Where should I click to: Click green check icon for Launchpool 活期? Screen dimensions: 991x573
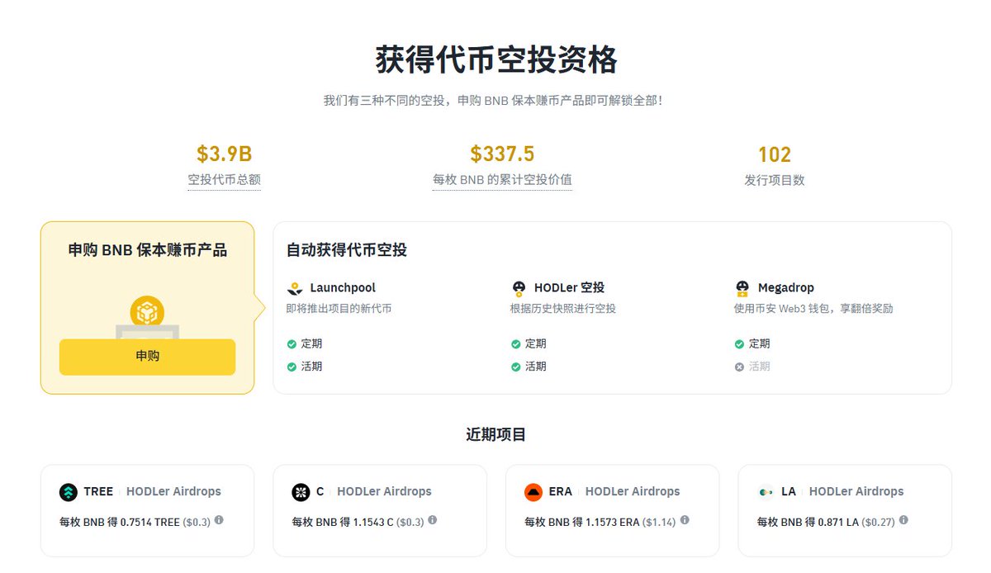[x=292, y=367]
